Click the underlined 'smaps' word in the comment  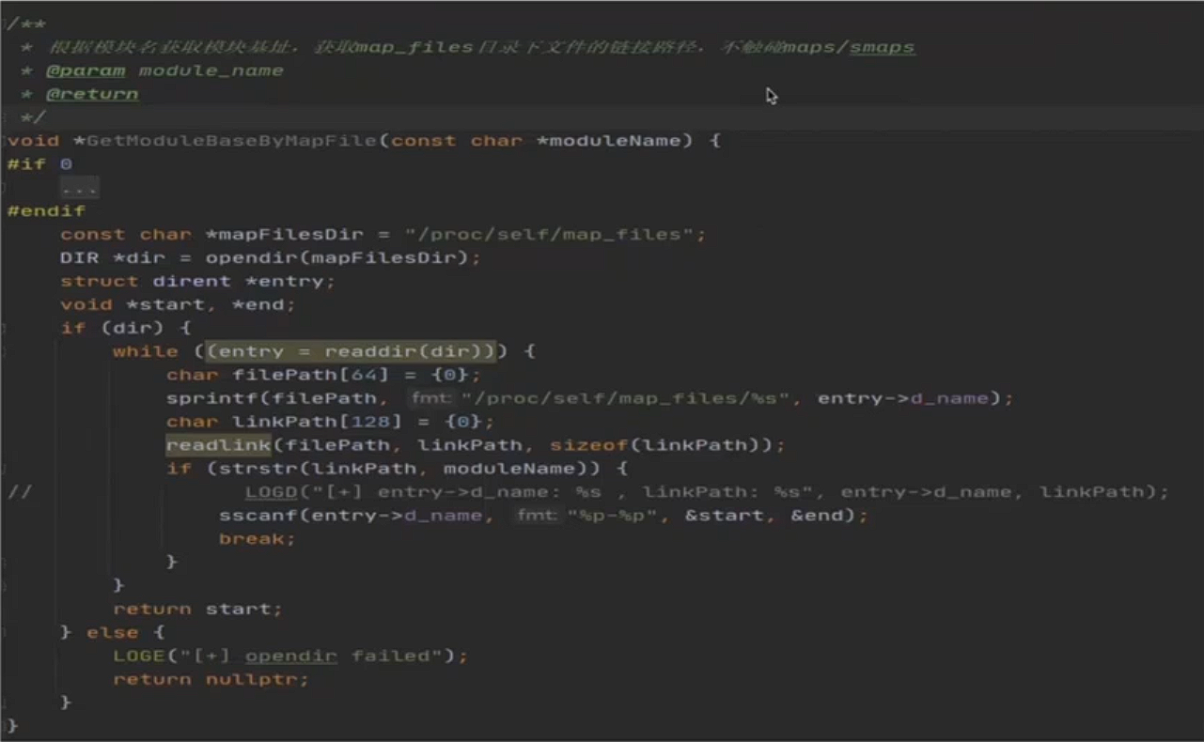[882, 47]
